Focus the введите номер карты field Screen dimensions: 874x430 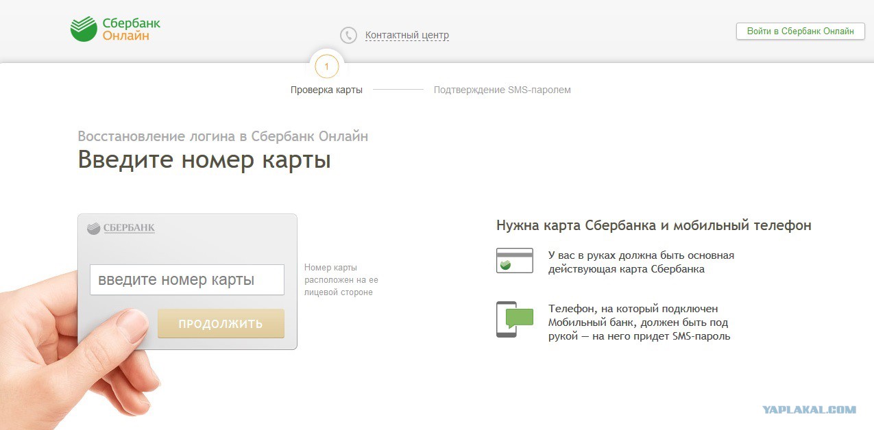(187, 279)
